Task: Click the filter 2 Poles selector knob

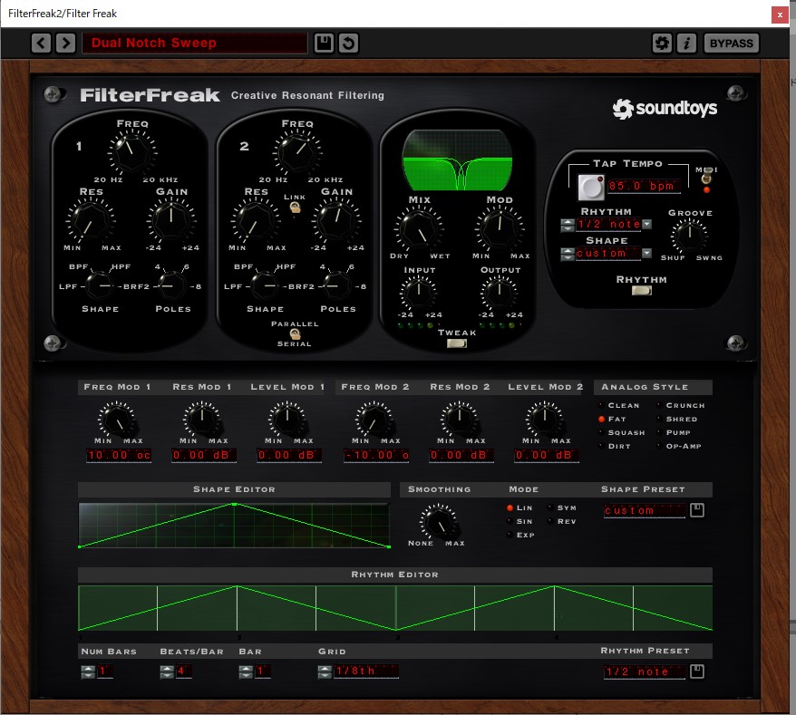Action: [337, 285]
